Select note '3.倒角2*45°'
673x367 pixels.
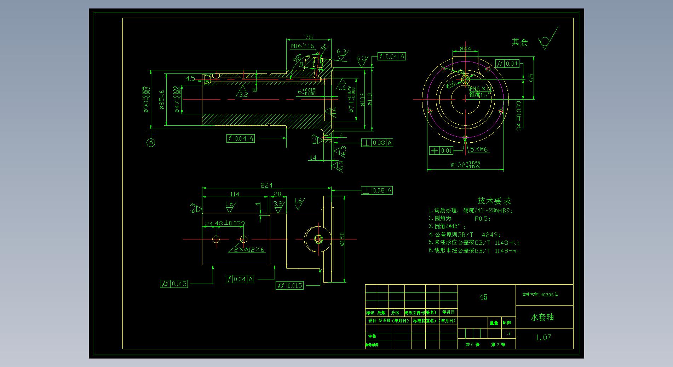pos(447,226)
